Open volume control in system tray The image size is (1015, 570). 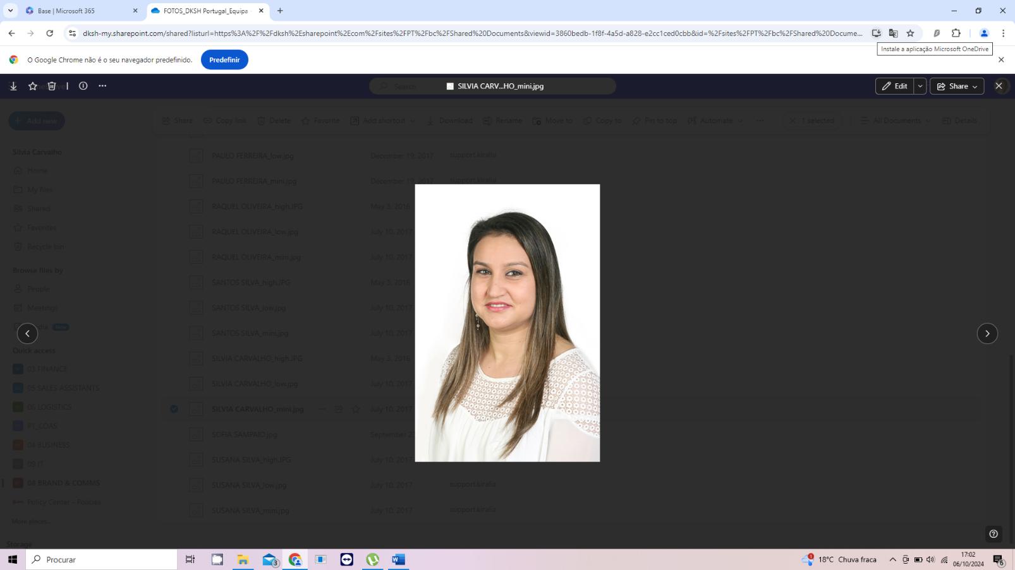930,559
